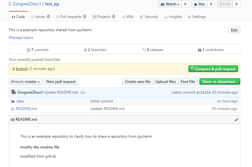This screenshot has height=167, width=252.
Task: Open the Wiki tab
Action: point(128,17)
